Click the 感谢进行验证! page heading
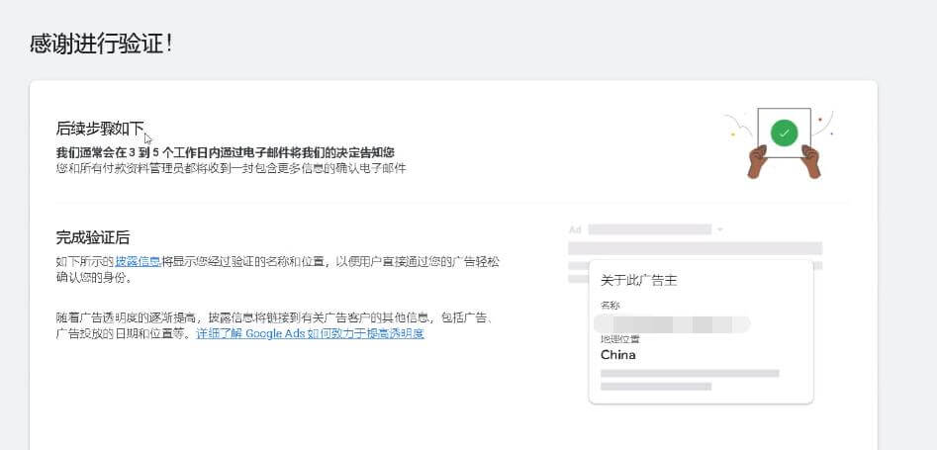Viewport: 937px width, 450px height. pyautogui.click(x=102, y=45)
